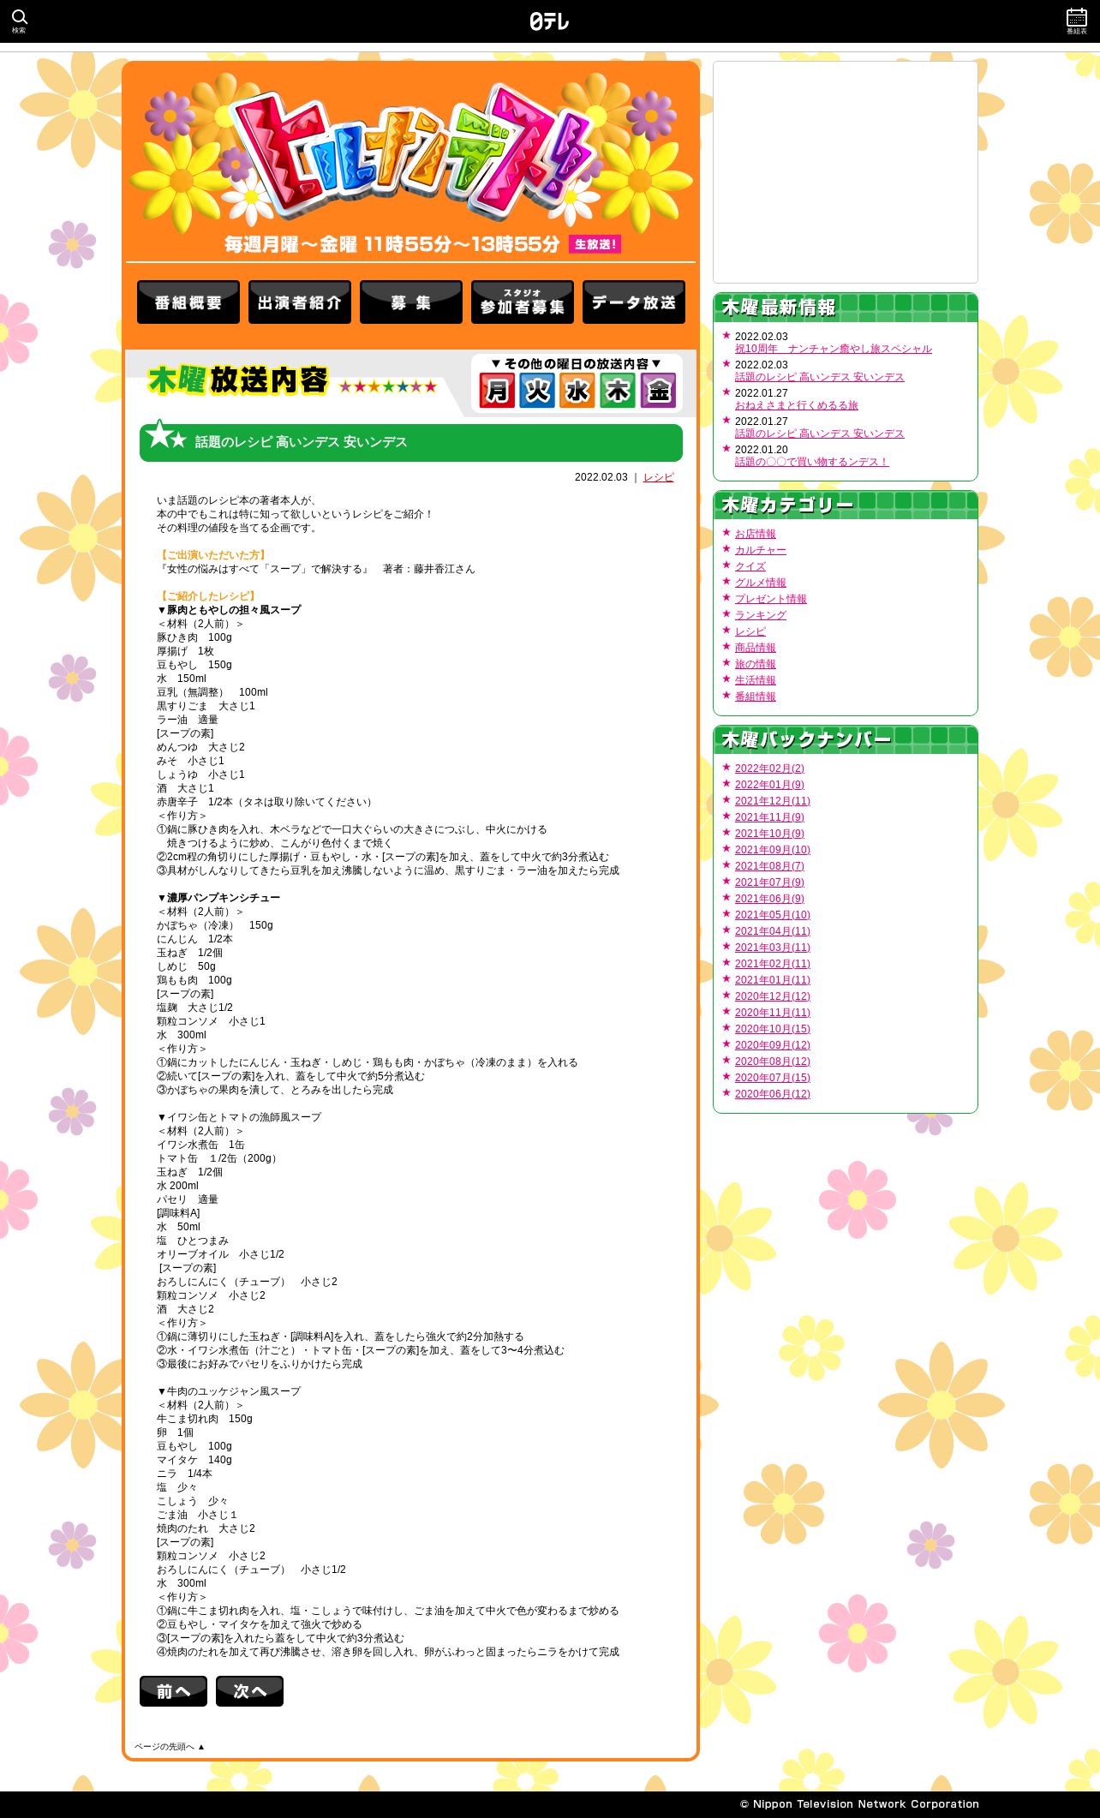Open back number 2021年12月(11)
This screenshot has width=1100, height=1818.
(x=772, y=801)
